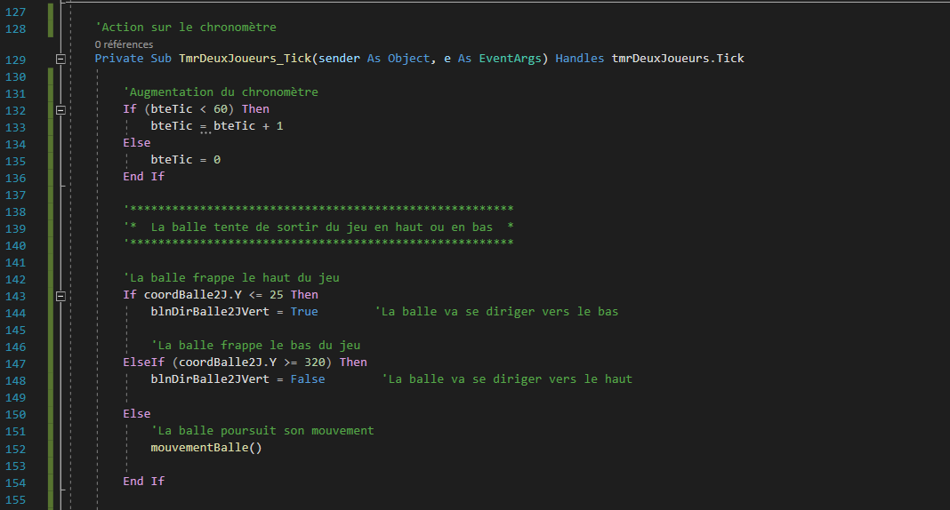The image size is (950, 510).
Task: Open the '0 références' CodeLens link
Action: point(124,44)
